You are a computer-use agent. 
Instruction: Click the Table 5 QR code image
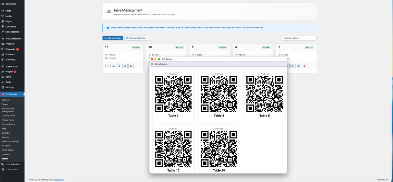(265, 94)
